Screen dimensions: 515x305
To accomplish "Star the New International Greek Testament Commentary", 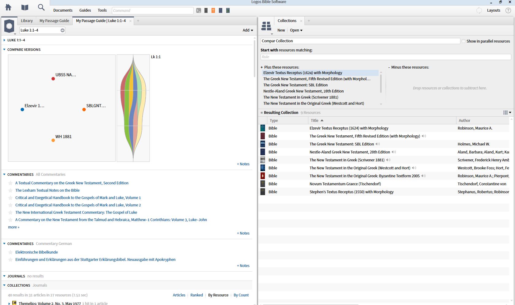I will (10, 213).
